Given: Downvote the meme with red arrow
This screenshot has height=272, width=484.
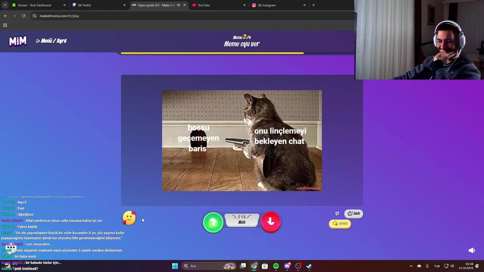Looking at the screenshot, I should coord(271,222).
